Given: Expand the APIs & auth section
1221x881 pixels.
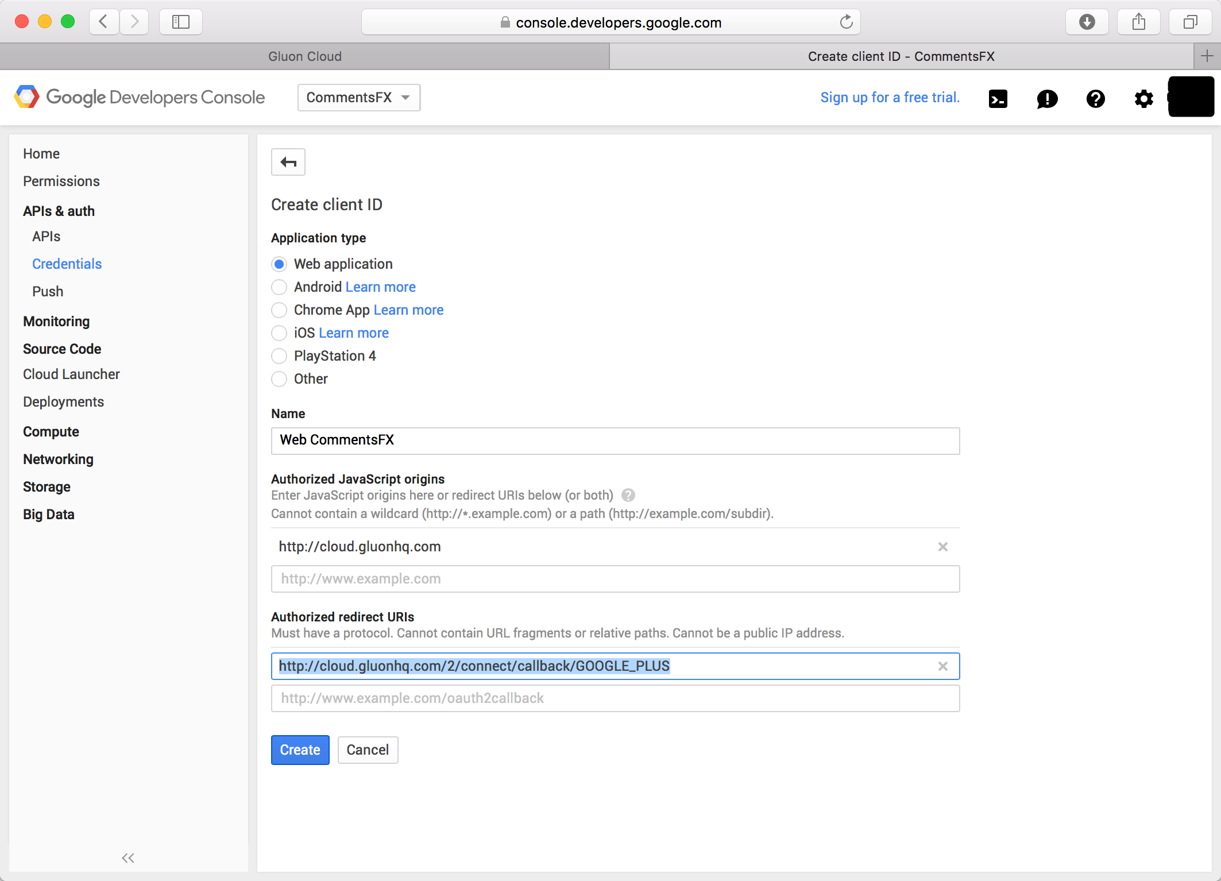Looking at the screenshot, I should pos(59,211).
